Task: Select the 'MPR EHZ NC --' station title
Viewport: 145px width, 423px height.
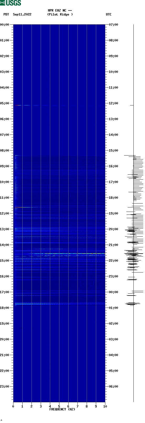Action: pos(60,10)
